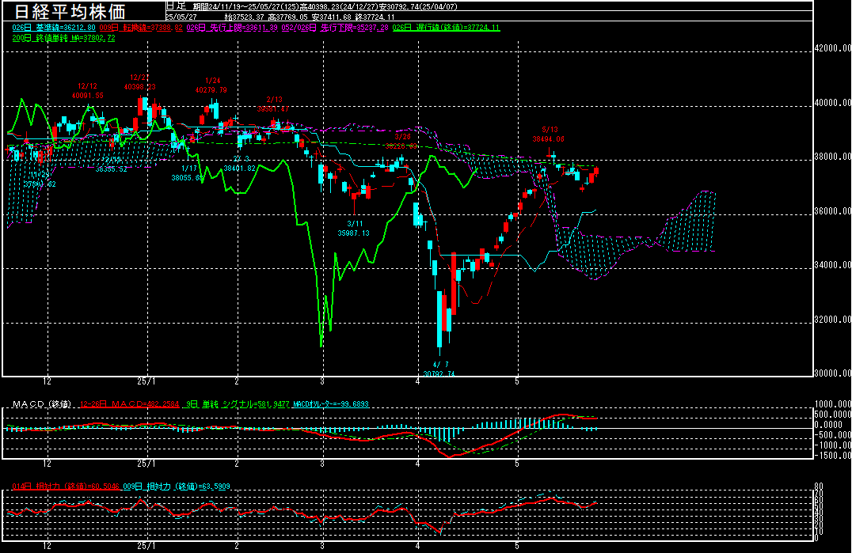This screenshot has height=553, width=852.
Task: Select the 026日 基準線=36212.80 legend entry
Action: pos(54,28)
